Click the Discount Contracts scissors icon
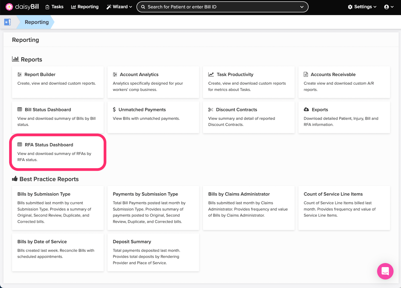 [x=211, y=110]
